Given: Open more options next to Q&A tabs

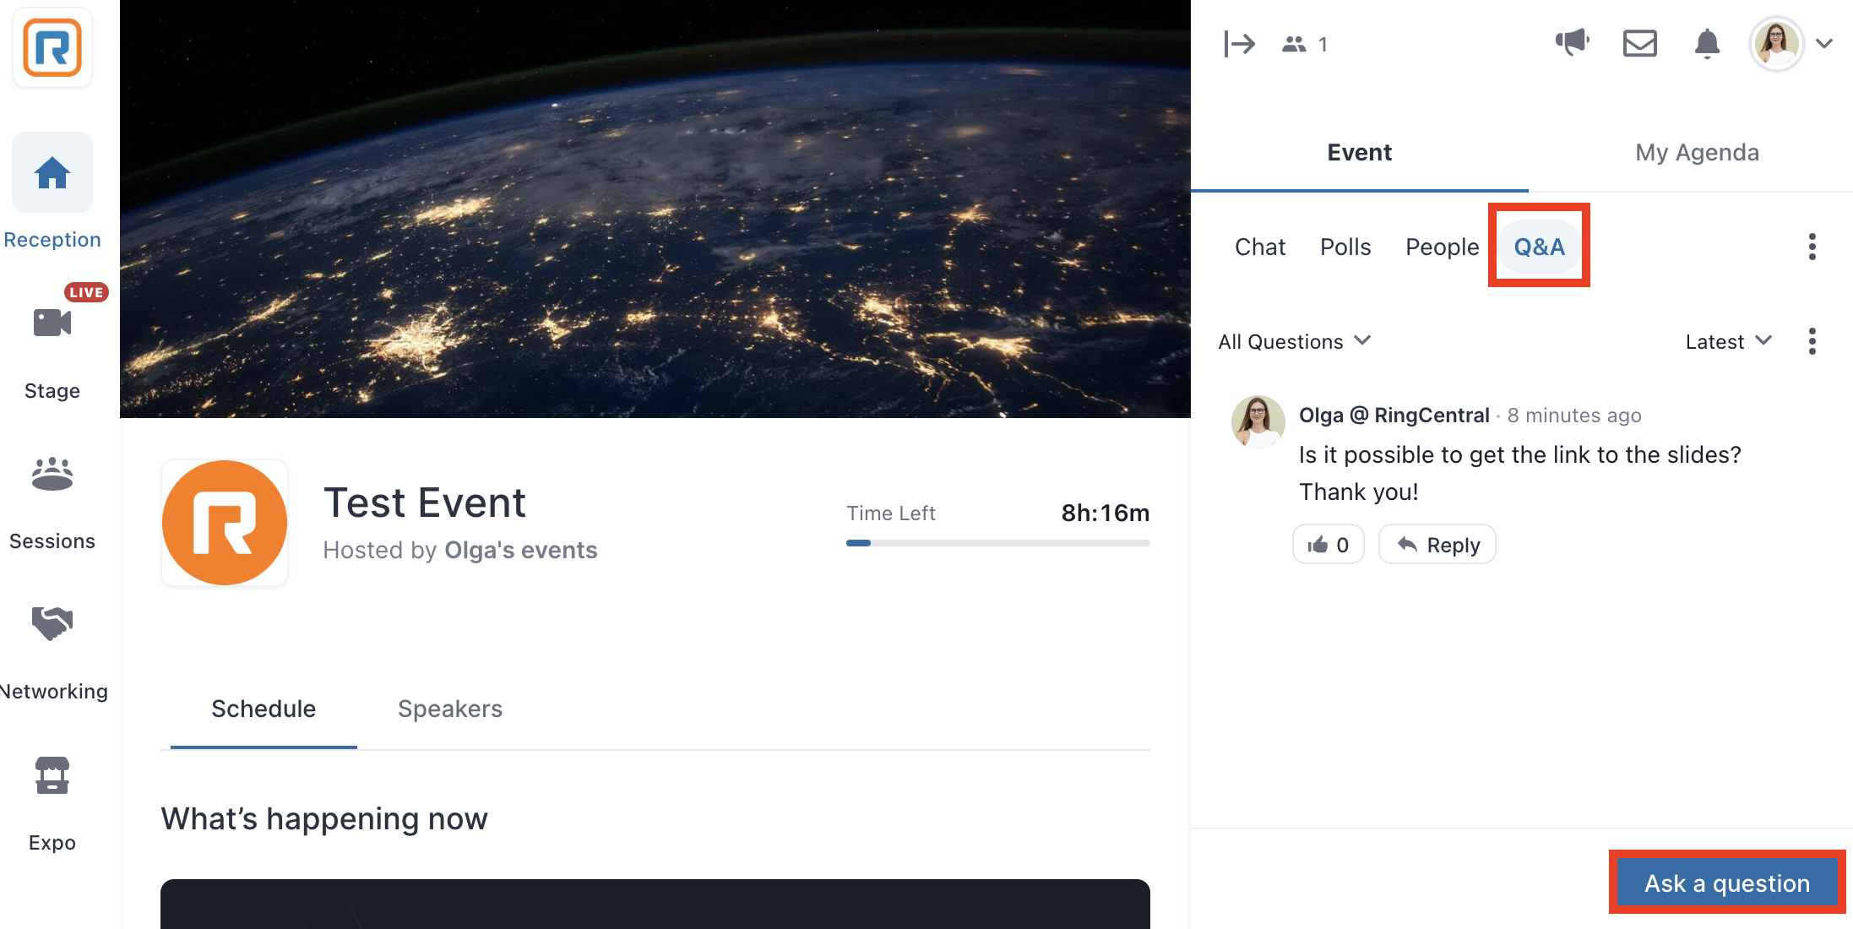Looking at the screenshot, I should (x=1812, y=247).
